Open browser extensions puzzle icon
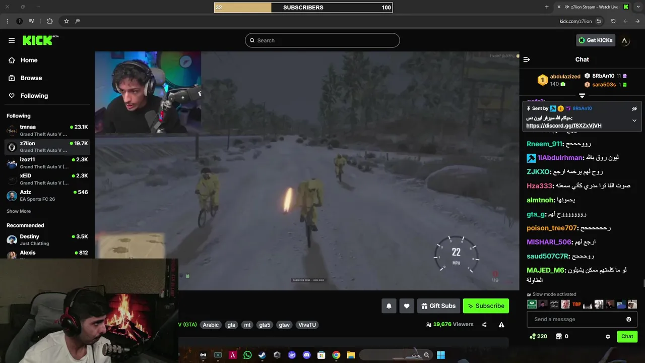Image resolution: width=645 pixels, height=363 pixels. (50, 21)
